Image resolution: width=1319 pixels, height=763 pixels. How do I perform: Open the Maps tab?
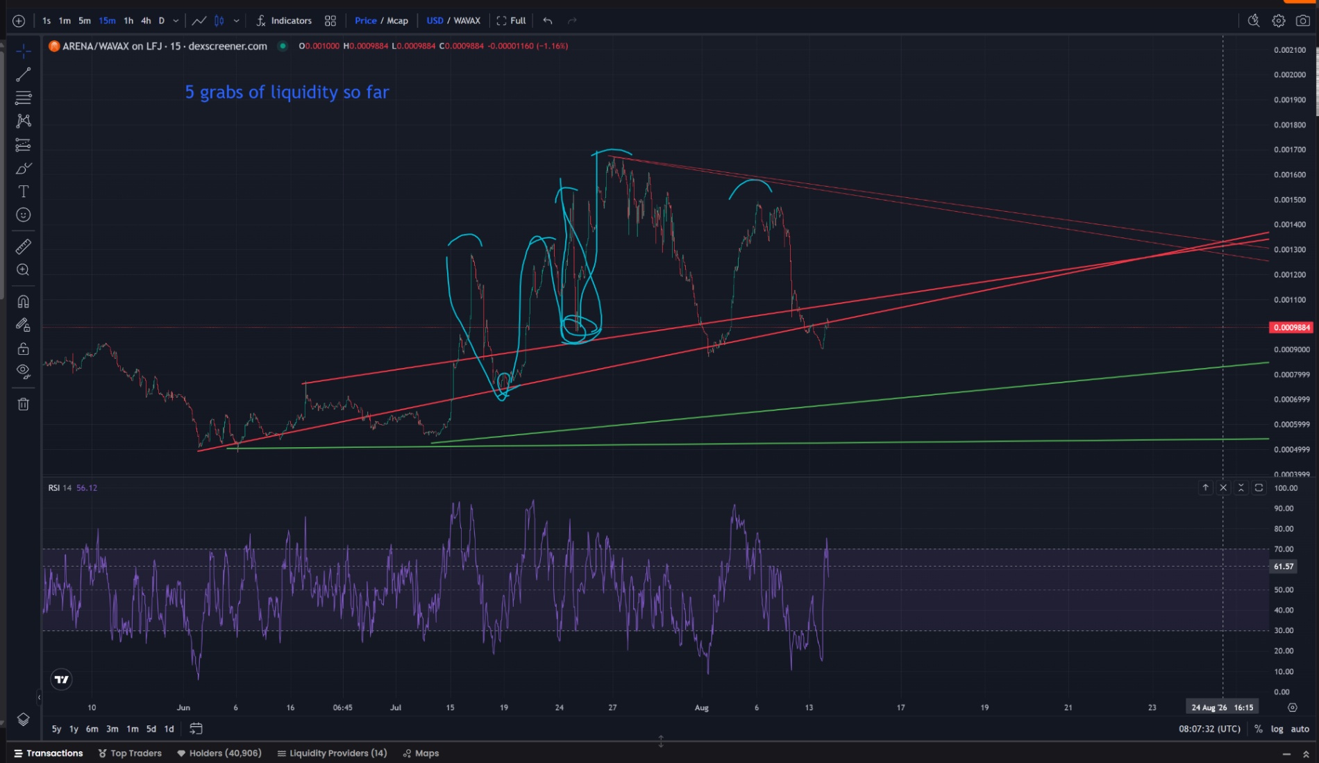click(421, 753)
